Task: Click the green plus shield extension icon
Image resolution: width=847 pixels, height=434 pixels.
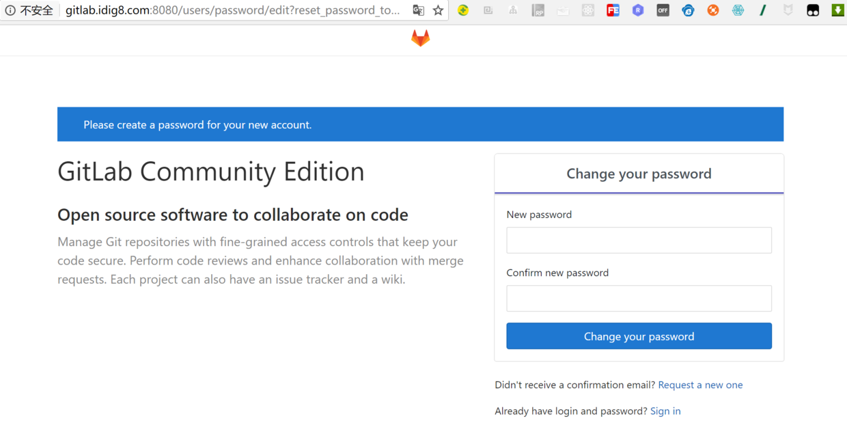Action: (x=463, y=10)
